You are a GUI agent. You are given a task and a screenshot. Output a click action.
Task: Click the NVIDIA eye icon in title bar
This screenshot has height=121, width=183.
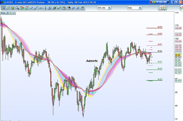[154, 2]
